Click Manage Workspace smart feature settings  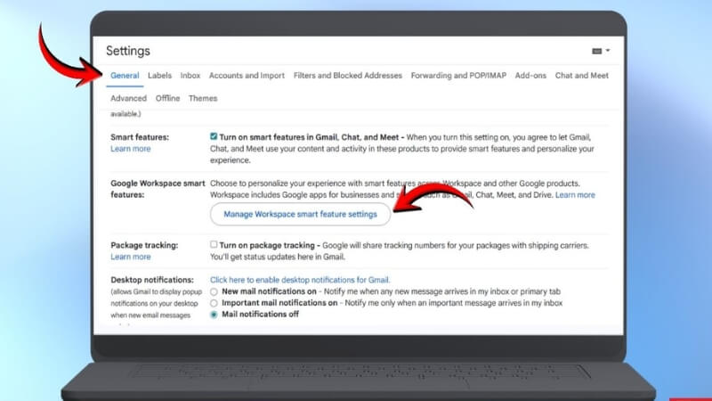click(x=300, y=214)
